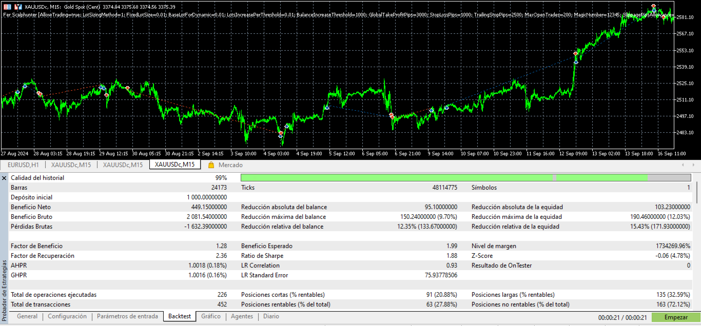Select the LR Standard Error value 75.93778506
Viewport: 701px width, 326px height.
(x=440, y=275)
